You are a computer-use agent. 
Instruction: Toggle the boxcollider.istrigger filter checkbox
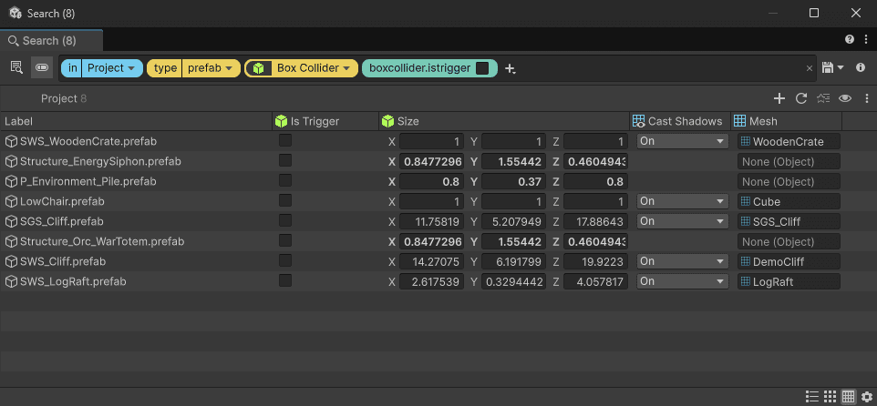pos(482,68)
